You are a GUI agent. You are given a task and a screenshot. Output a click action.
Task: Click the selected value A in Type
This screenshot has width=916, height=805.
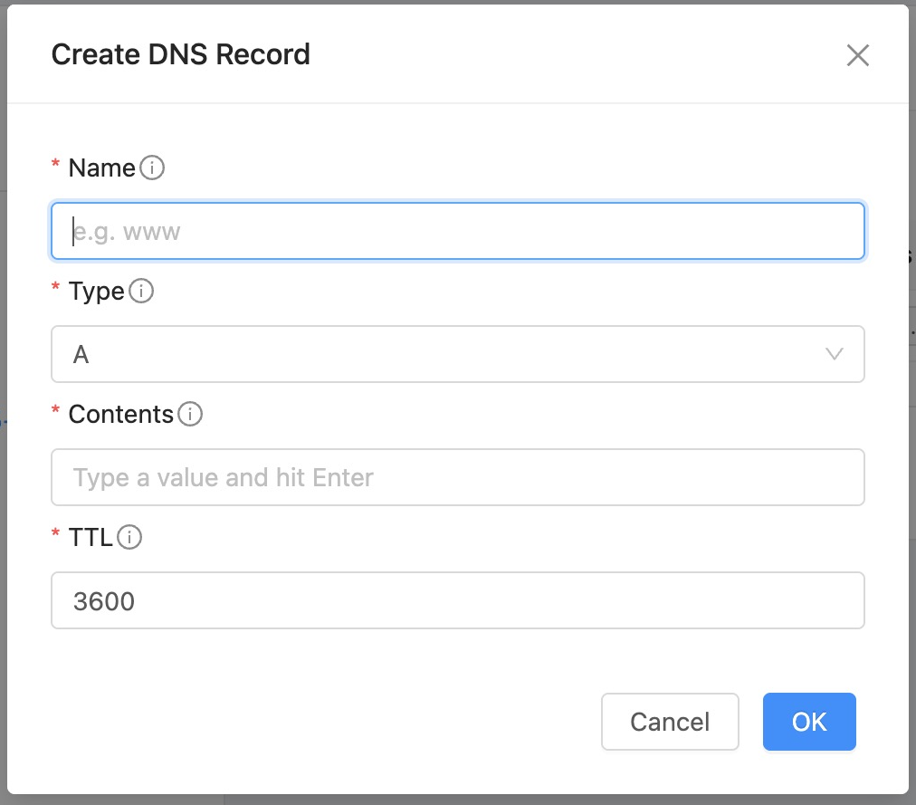[x=81, y=355]
